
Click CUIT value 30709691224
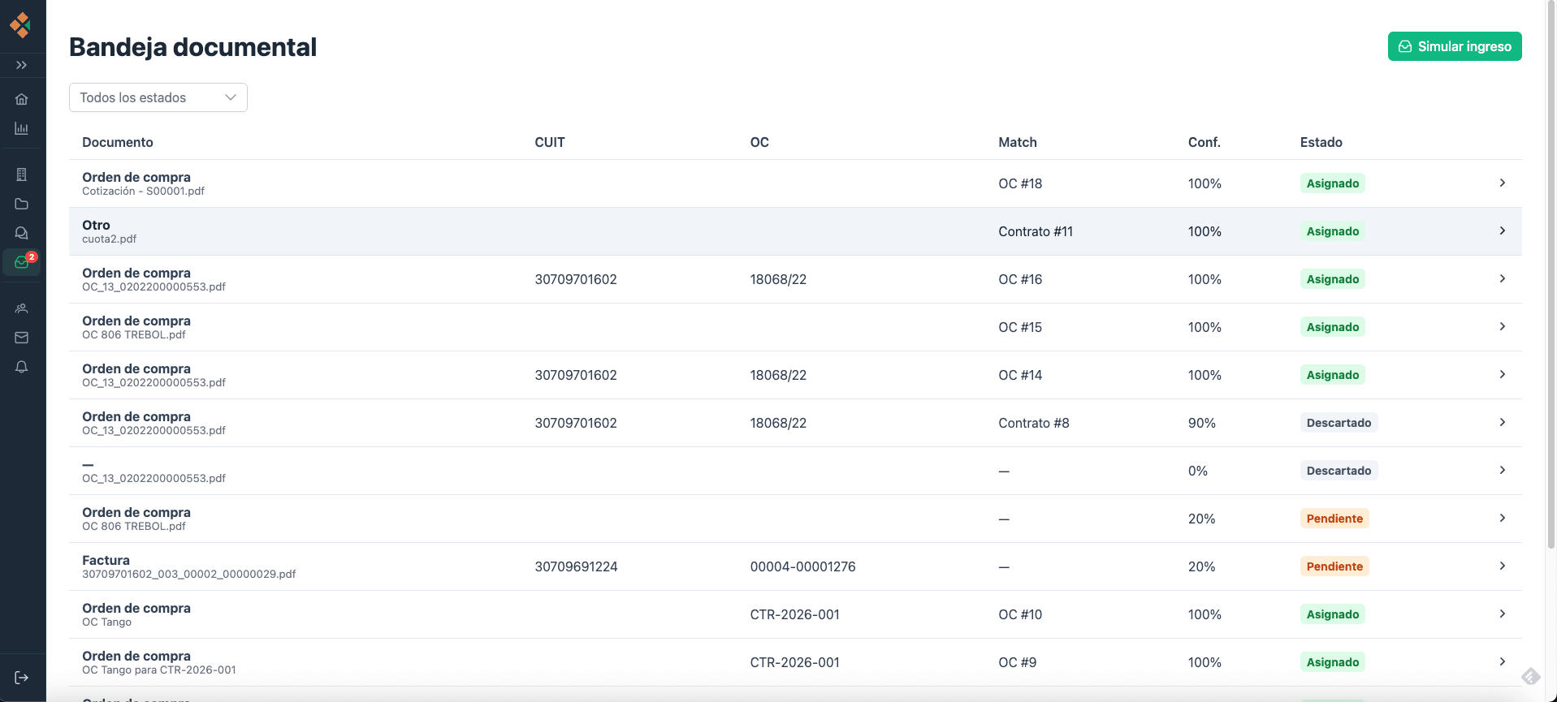click(576, 566)
